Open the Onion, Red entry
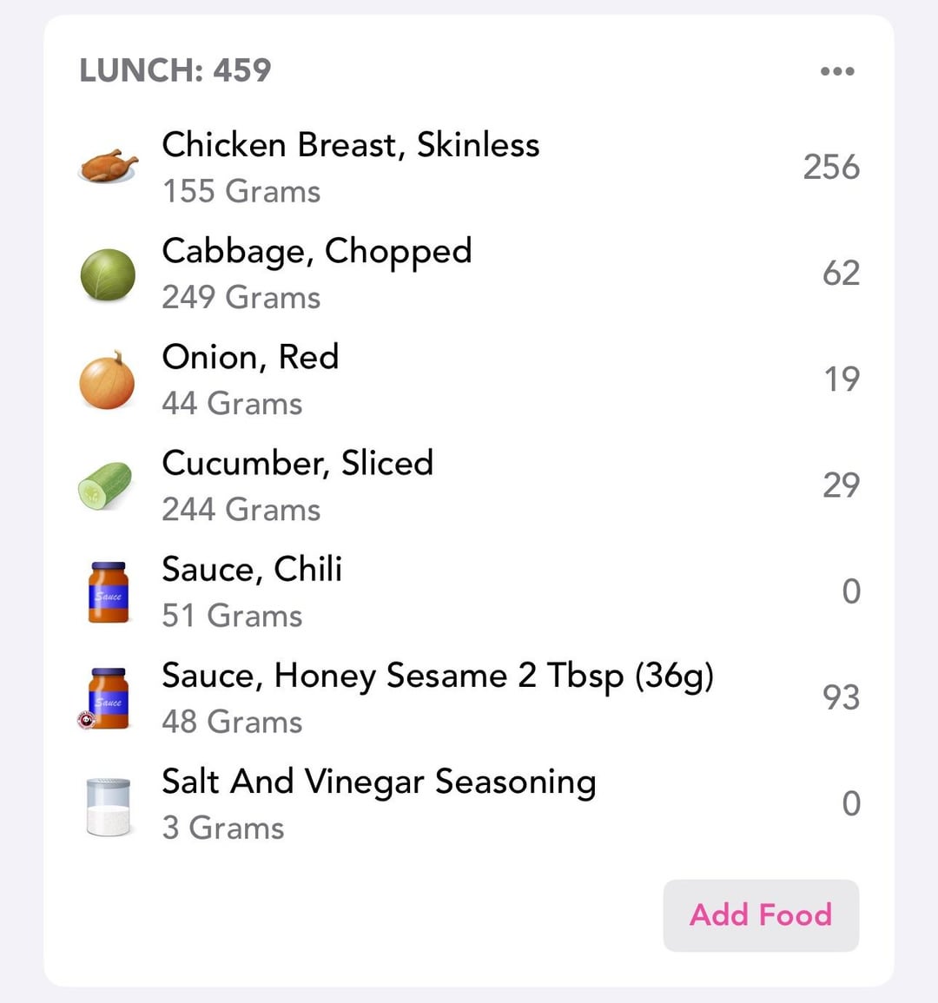938x1003 pixels. tap(250, 357)
